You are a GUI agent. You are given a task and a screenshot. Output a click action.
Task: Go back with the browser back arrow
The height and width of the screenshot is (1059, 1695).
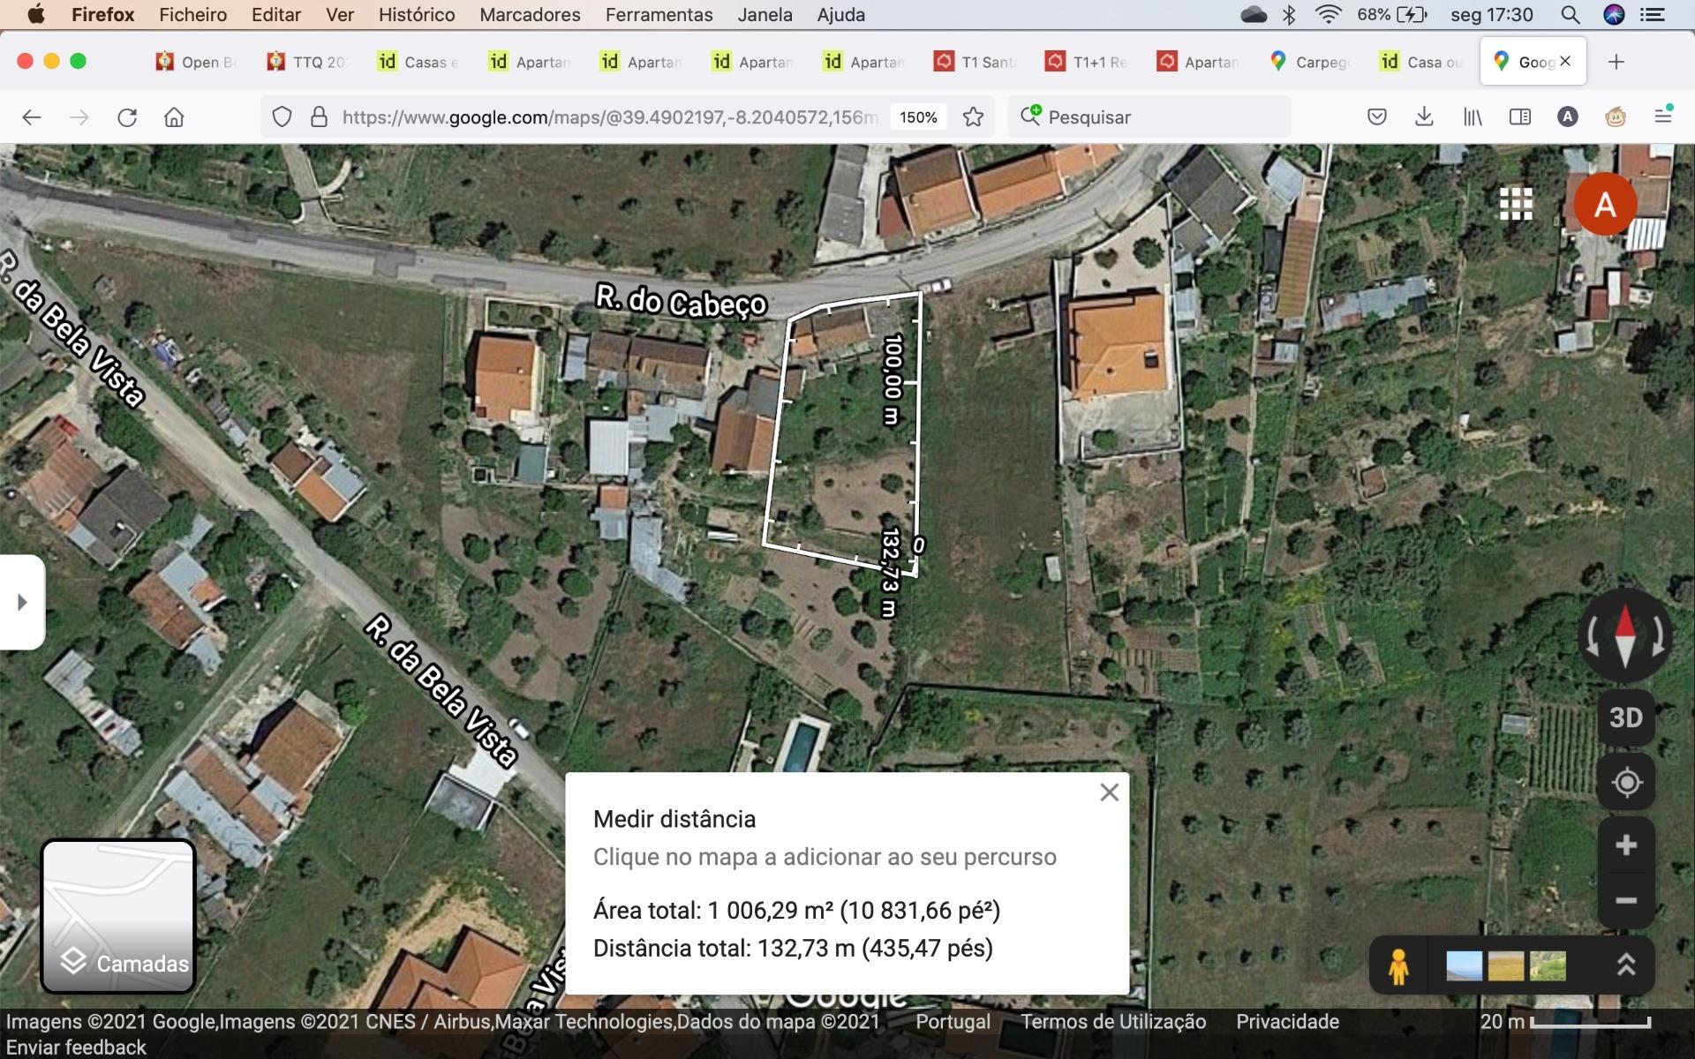[32, 117]
